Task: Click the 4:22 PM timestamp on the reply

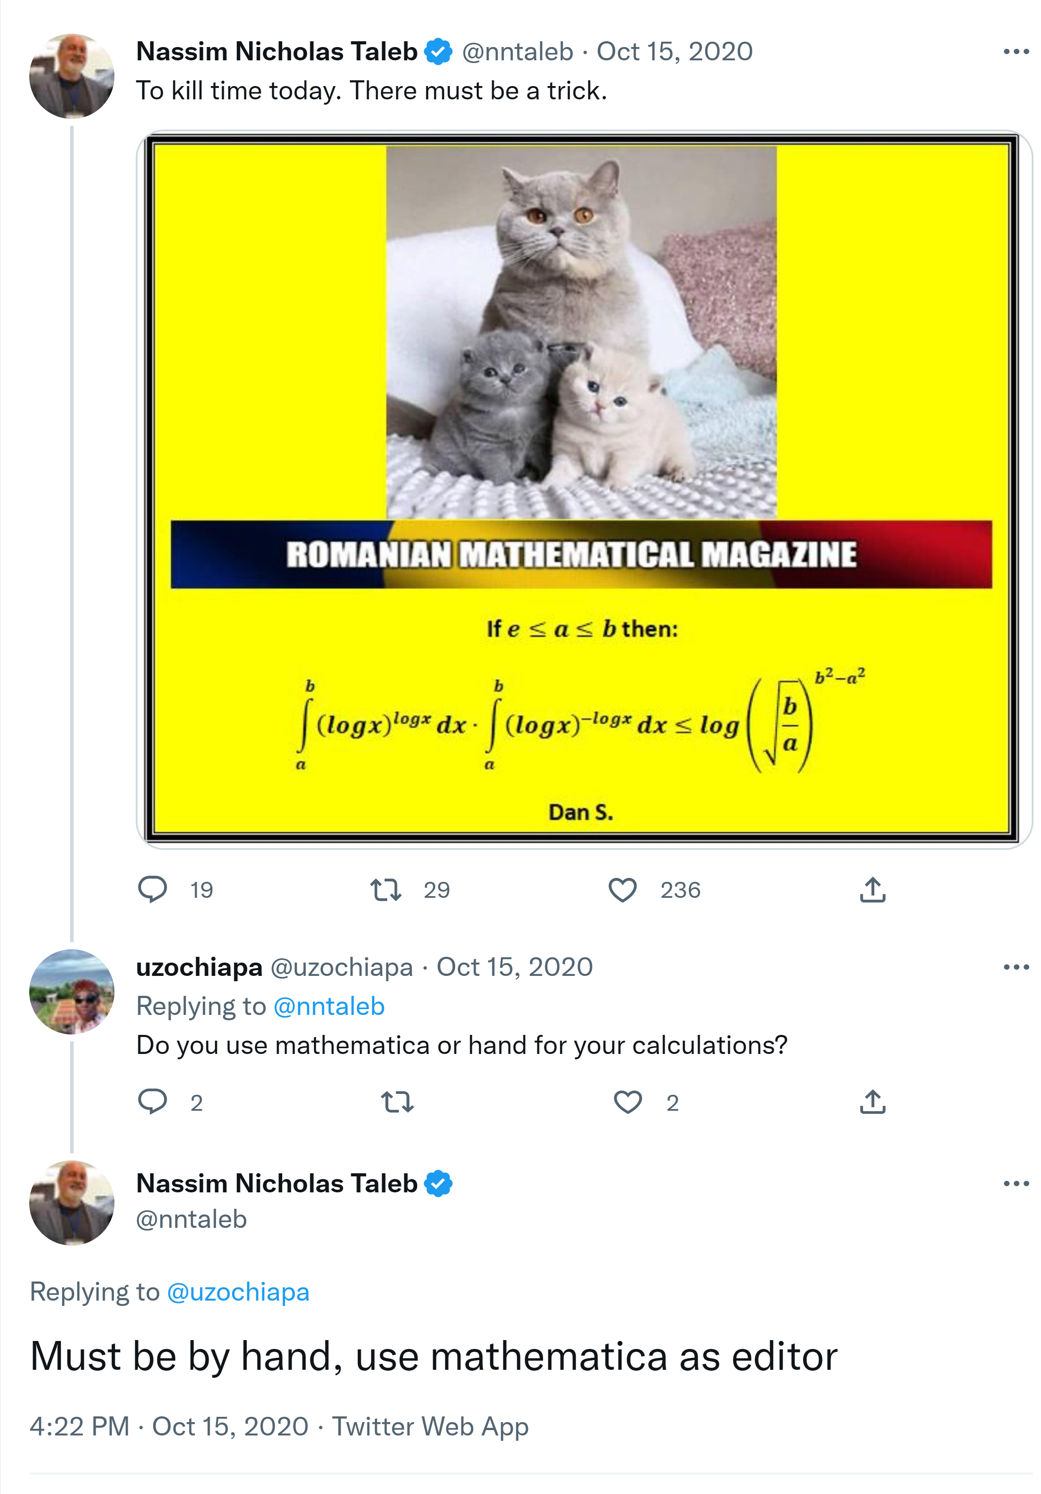Action: click(79, 1426)
